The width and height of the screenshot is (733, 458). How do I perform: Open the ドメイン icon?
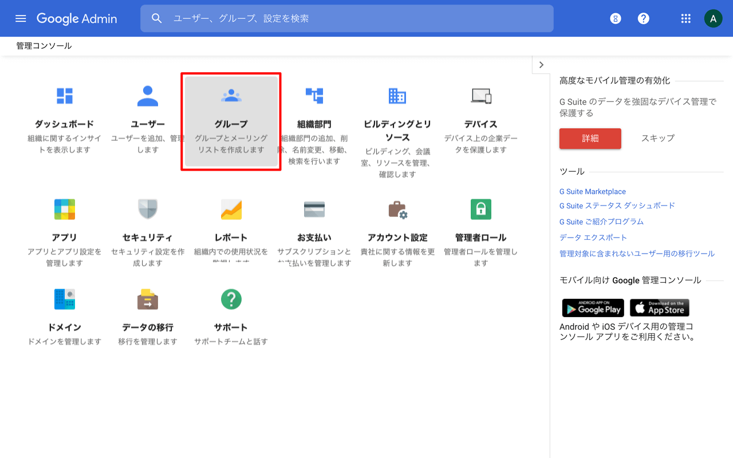tap(65, 299)
